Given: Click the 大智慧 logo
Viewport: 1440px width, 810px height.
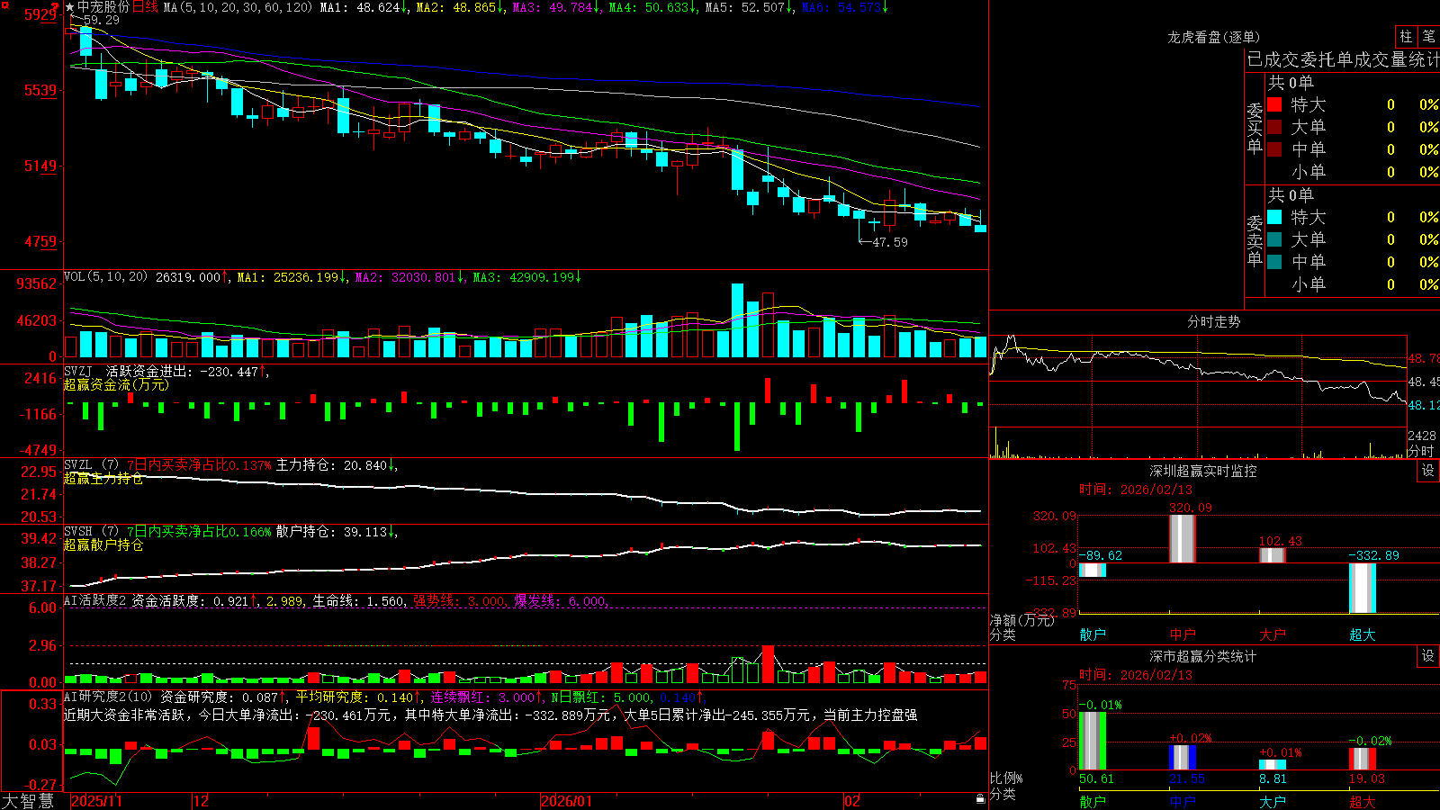Looking at the screenshot, I should pos(28,801).
